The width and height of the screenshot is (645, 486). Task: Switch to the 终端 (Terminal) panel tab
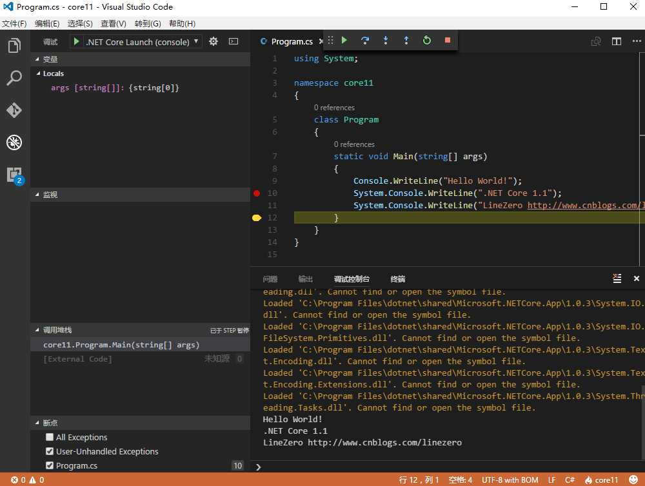[398, 278]
